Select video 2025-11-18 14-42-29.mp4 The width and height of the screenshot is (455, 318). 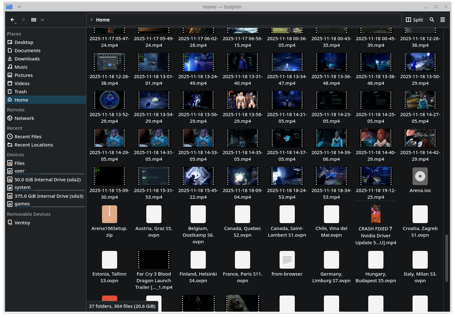(x=420, y=145)
